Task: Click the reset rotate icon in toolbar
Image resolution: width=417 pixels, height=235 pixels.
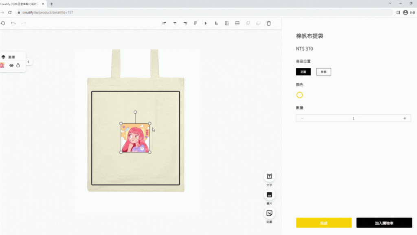Action: click(x=3, y=23)
